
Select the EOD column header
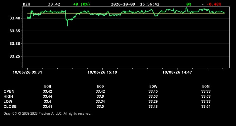click(x=100, y=87)
